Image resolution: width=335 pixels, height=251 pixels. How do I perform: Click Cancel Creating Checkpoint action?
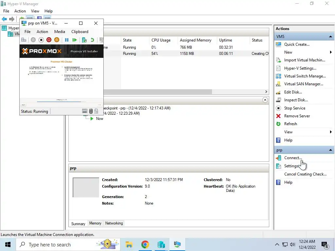click(x=305, y=174)
